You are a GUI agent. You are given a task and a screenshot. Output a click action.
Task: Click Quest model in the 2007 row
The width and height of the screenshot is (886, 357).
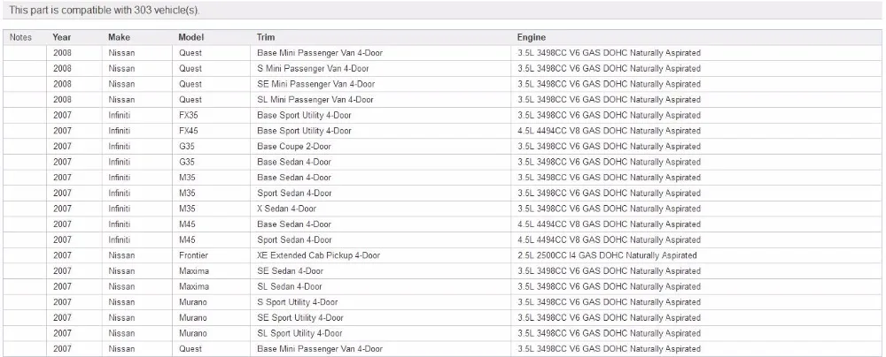[x=190, y=349]
